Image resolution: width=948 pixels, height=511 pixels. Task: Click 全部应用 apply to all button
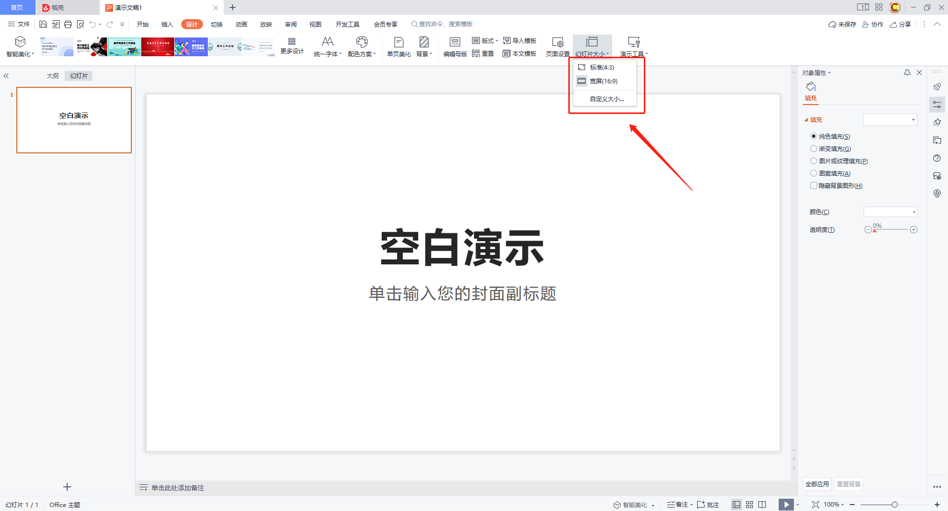point(817,484)
